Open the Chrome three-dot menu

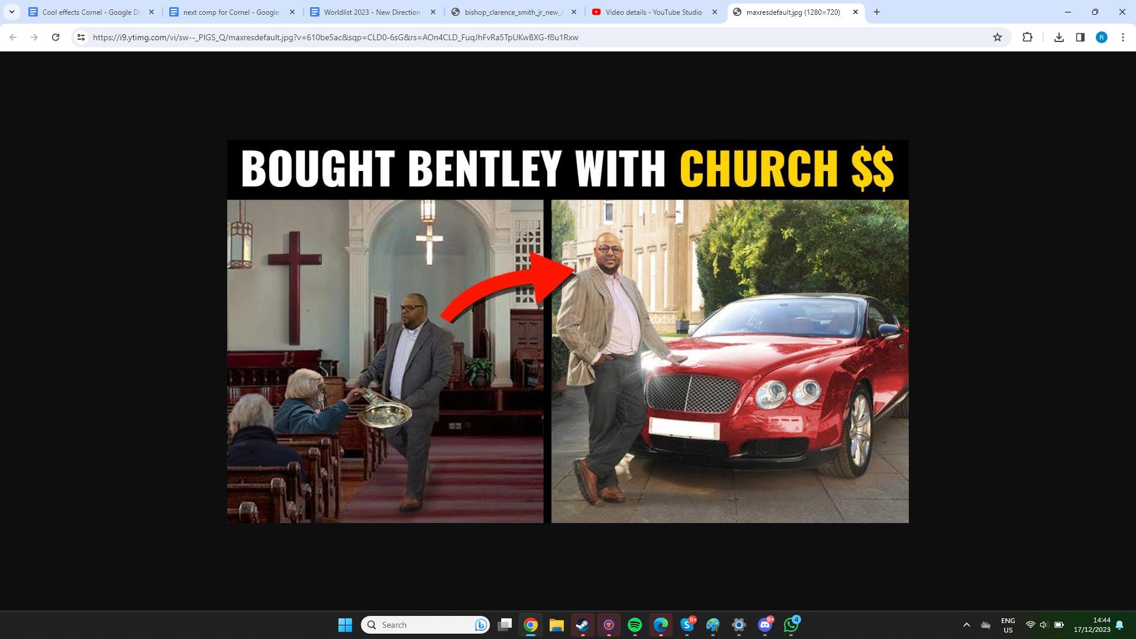(x=1123, y=37)
